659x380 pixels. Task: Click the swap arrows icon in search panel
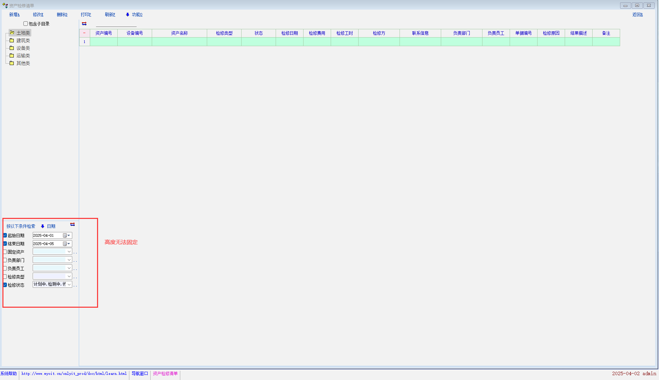tap(72, 224)
